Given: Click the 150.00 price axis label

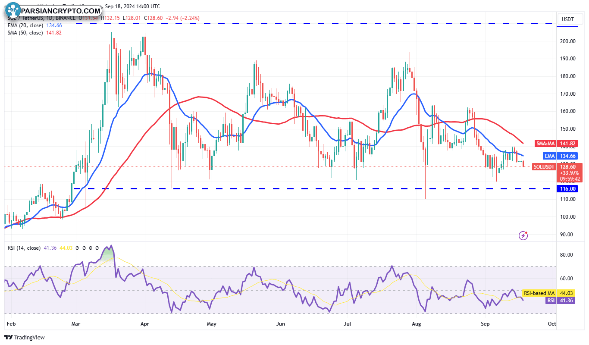Looking at the screenshot, I should [x=567, y=129].
